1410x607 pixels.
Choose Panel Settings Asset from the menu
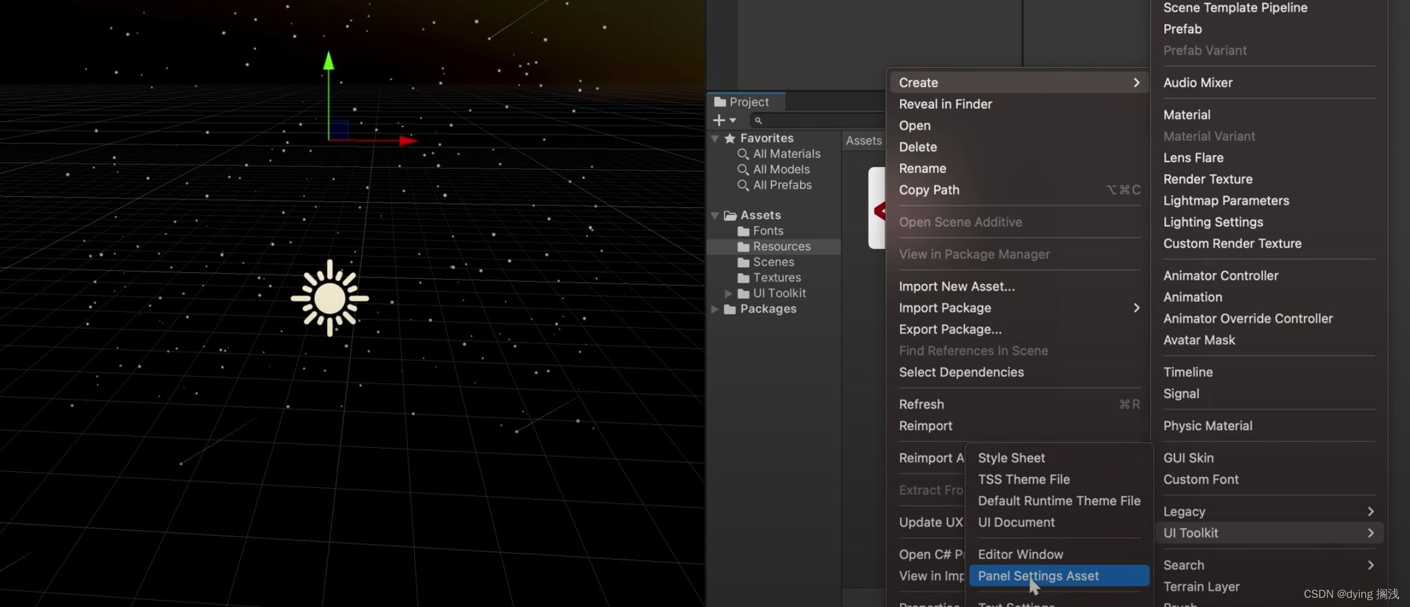pos(1038,576)
